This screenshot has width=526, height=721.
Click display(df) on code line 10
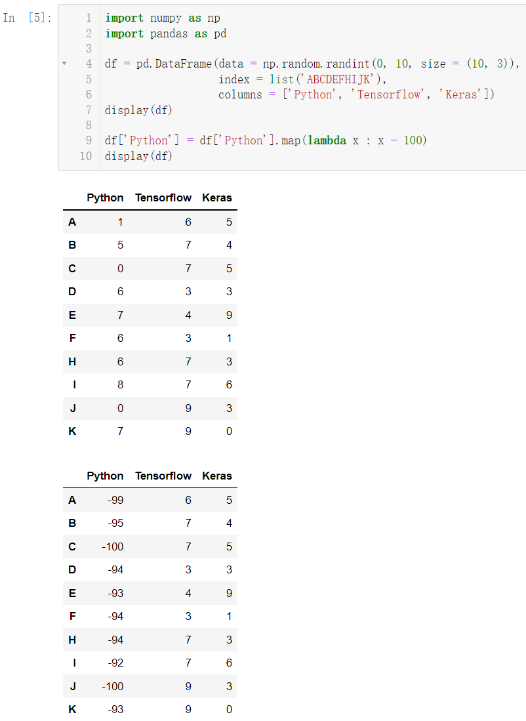coord(138,156)
